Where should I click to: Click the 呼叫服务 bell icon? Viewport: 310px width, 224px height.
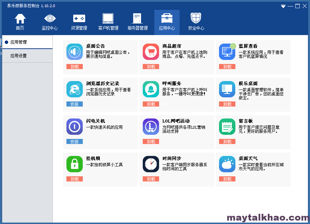151,89
